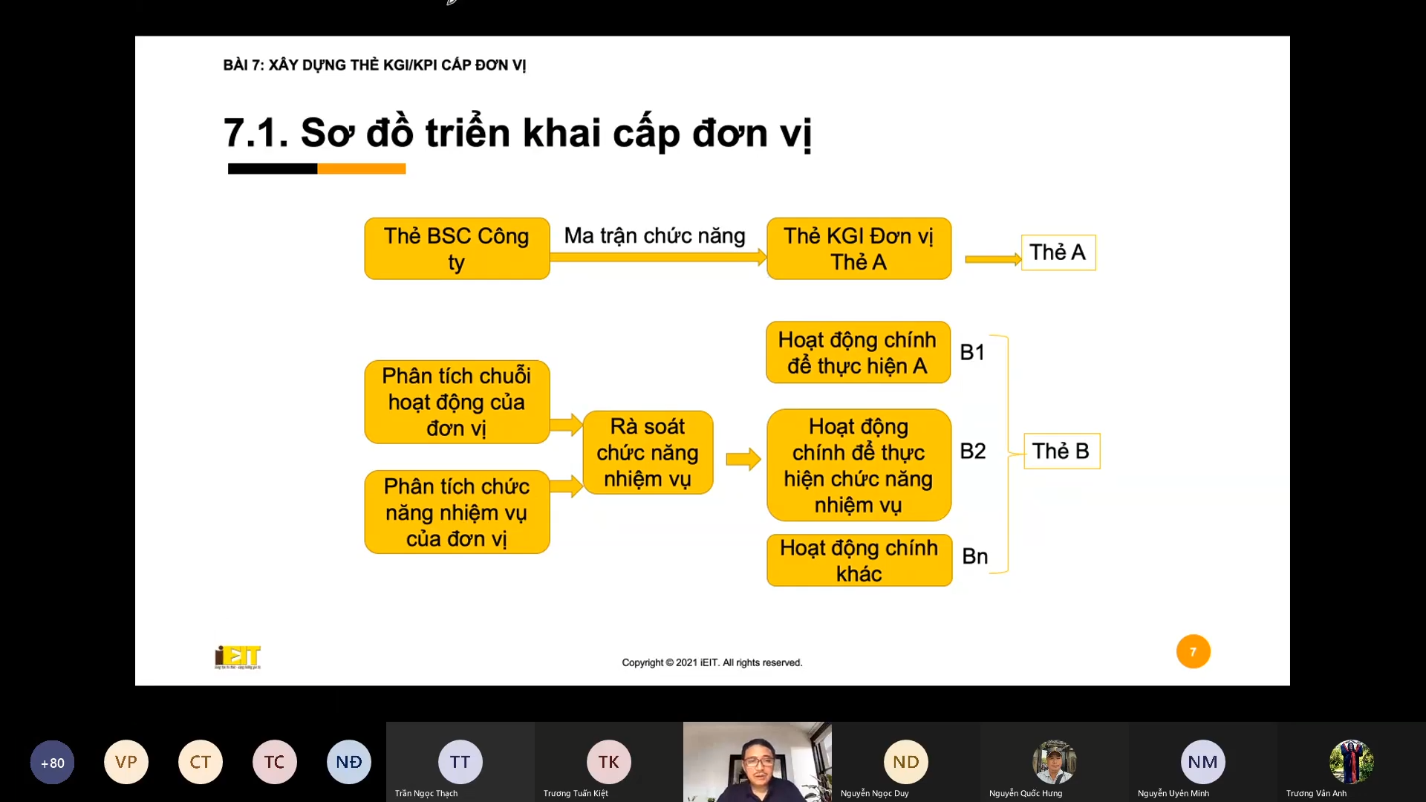Select Bài 7 lesson menu item

[374, 65]
